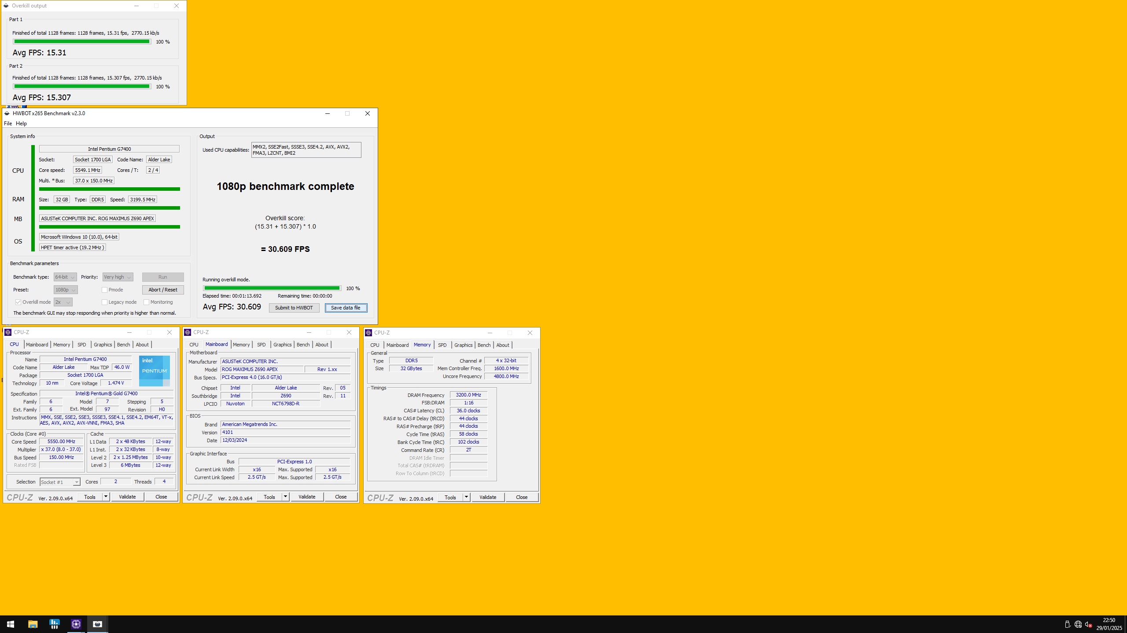Click the Part 1 progress bar

point(82,41)
